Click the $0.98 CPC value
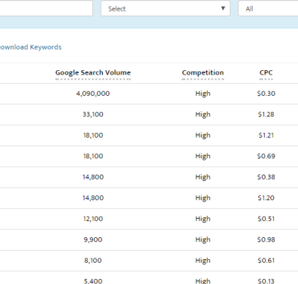 [266, 239]
